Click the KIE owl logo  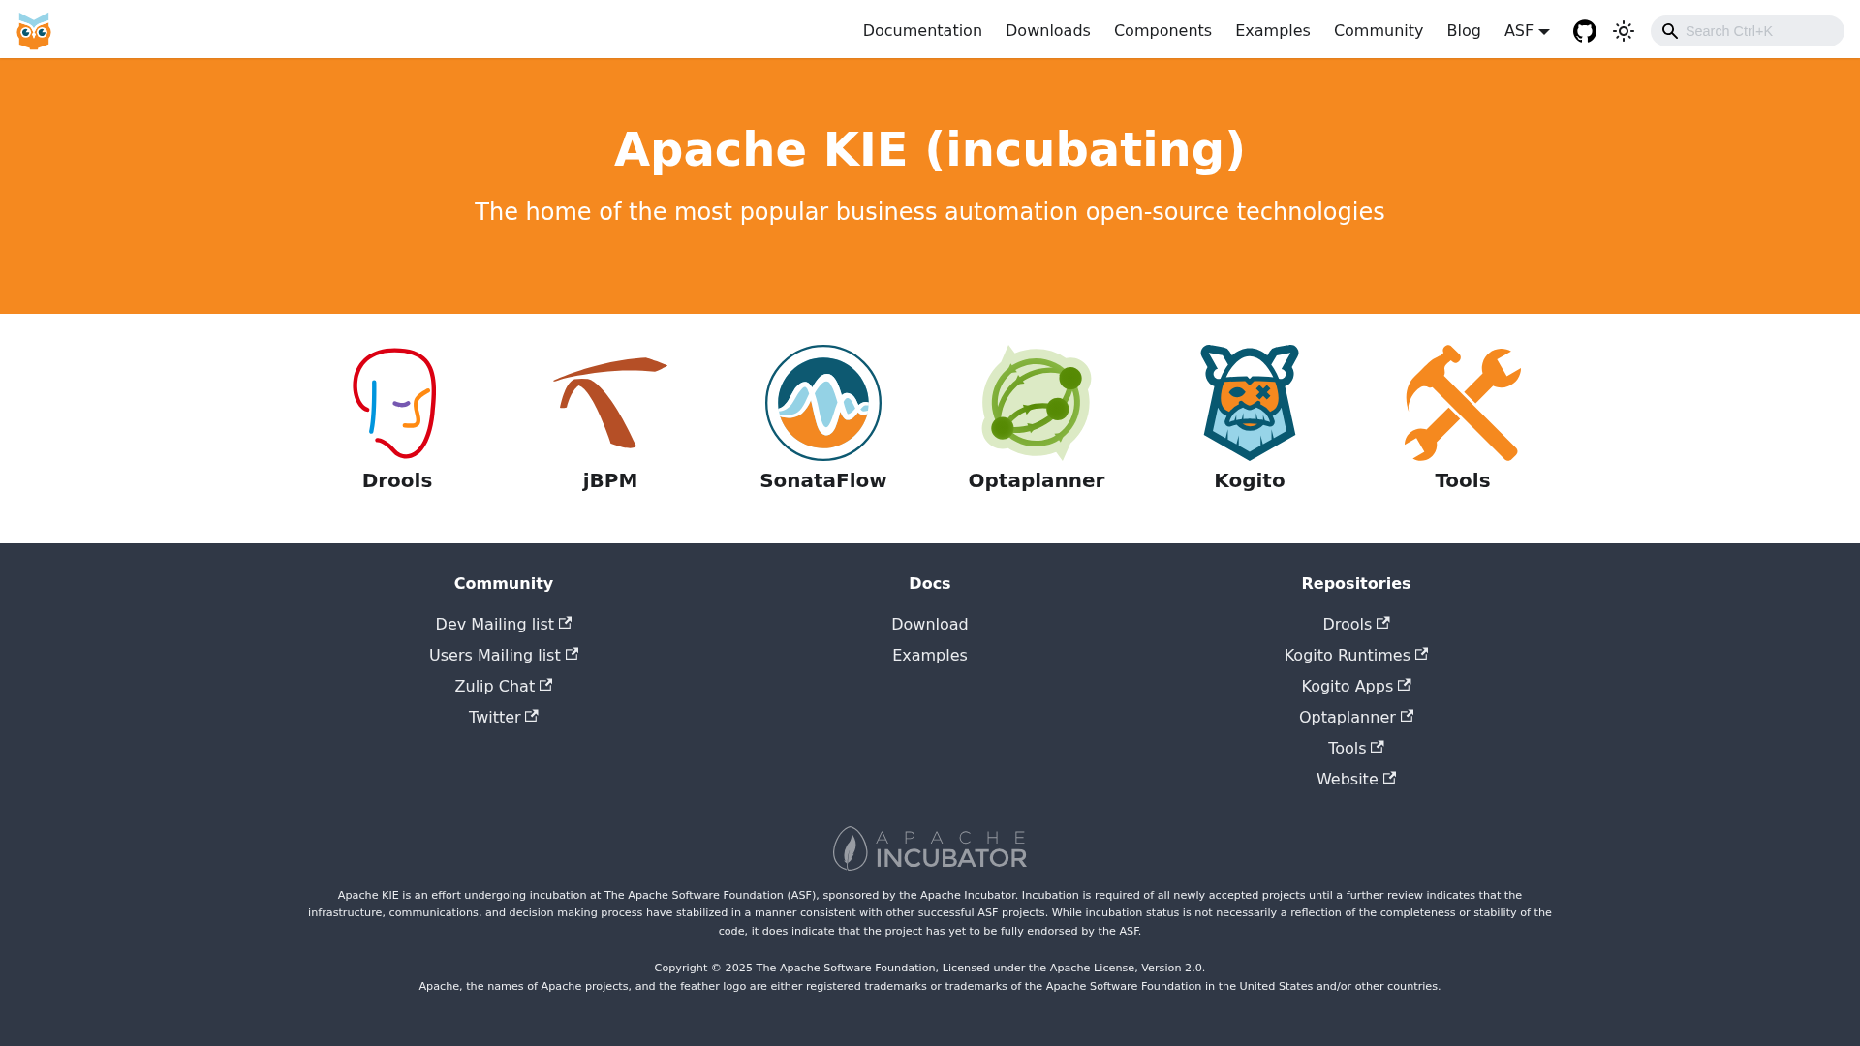tap(33, 30)
